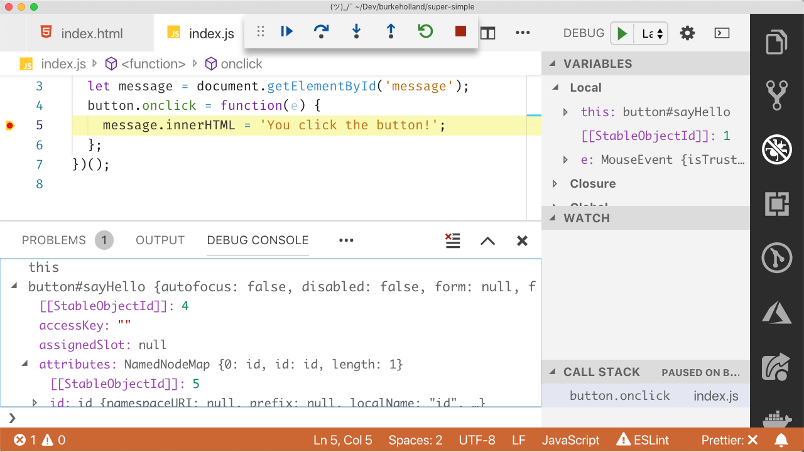Viewport: 804px width, 452px height.
Task: Collapse the WATCH section
Action: (x=646, y=218)
